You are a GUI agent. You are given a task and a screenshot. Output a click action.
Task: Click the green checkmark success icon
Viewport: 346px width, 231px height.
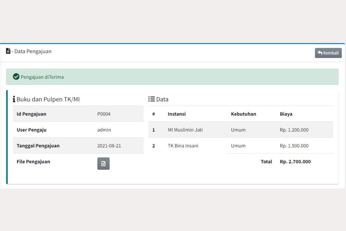(16, 77)
